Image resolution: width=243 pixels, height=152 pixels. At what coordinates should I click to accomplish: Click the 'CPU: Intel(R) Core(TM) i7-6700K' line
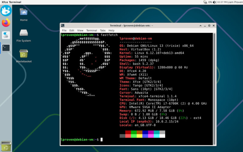pyautogui.click(x=163, y=103)
